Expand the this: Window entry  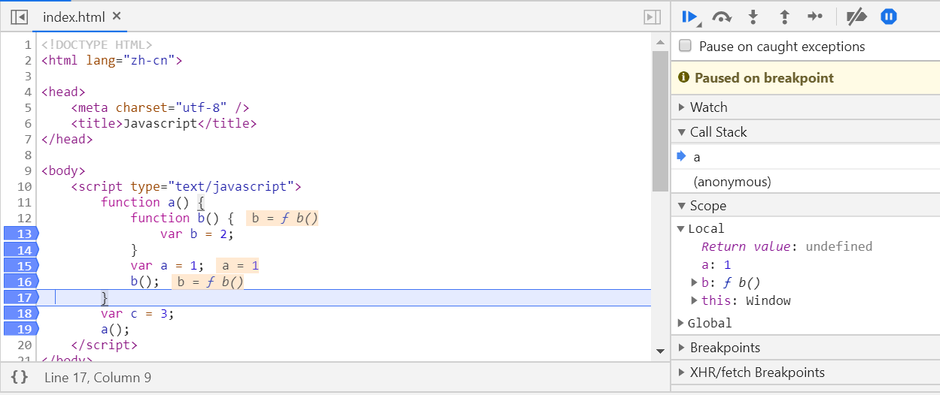[x=695, y=301]
